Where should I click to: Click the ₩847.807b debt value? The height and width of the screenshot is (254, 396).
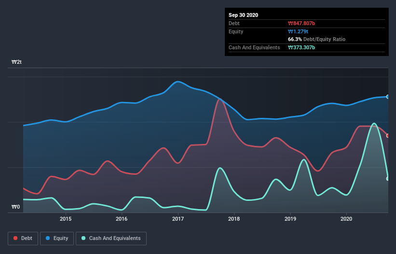tap(301, 23)
